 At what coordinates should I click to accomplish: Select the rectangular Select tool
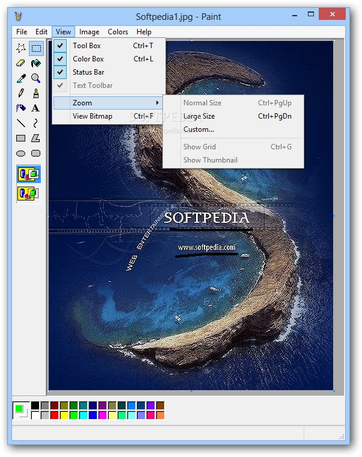point(36,48)
